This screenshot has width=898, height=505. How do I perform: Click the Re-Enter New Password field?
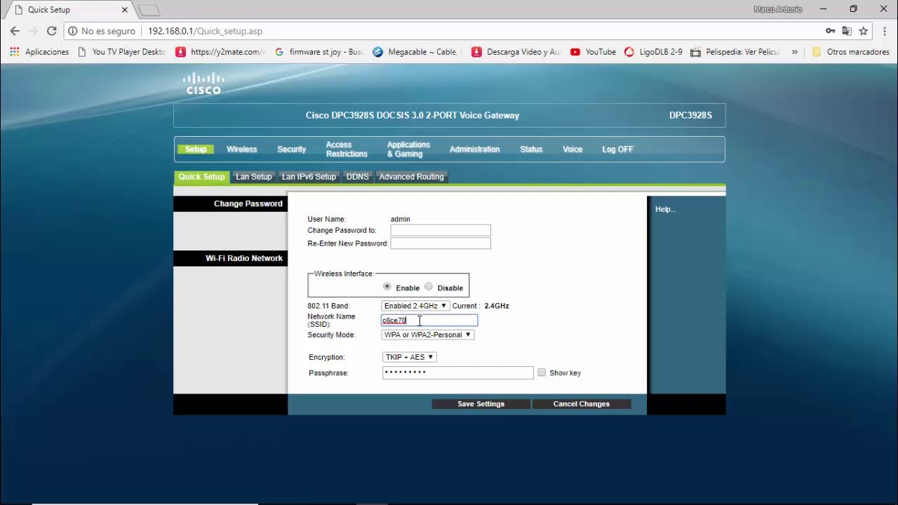pos(441,243)
